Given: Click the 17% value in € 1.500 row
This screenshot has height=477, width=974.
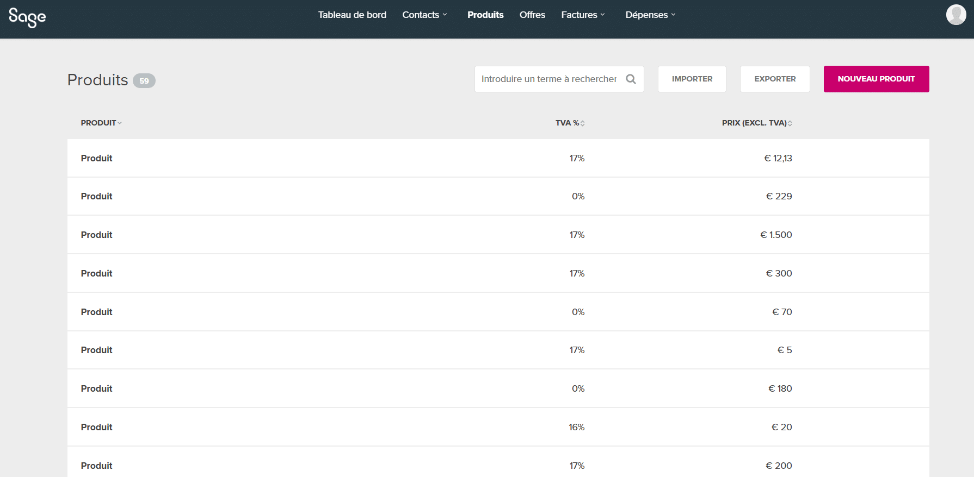Looking at the screenshot, I should pos(577,235).
